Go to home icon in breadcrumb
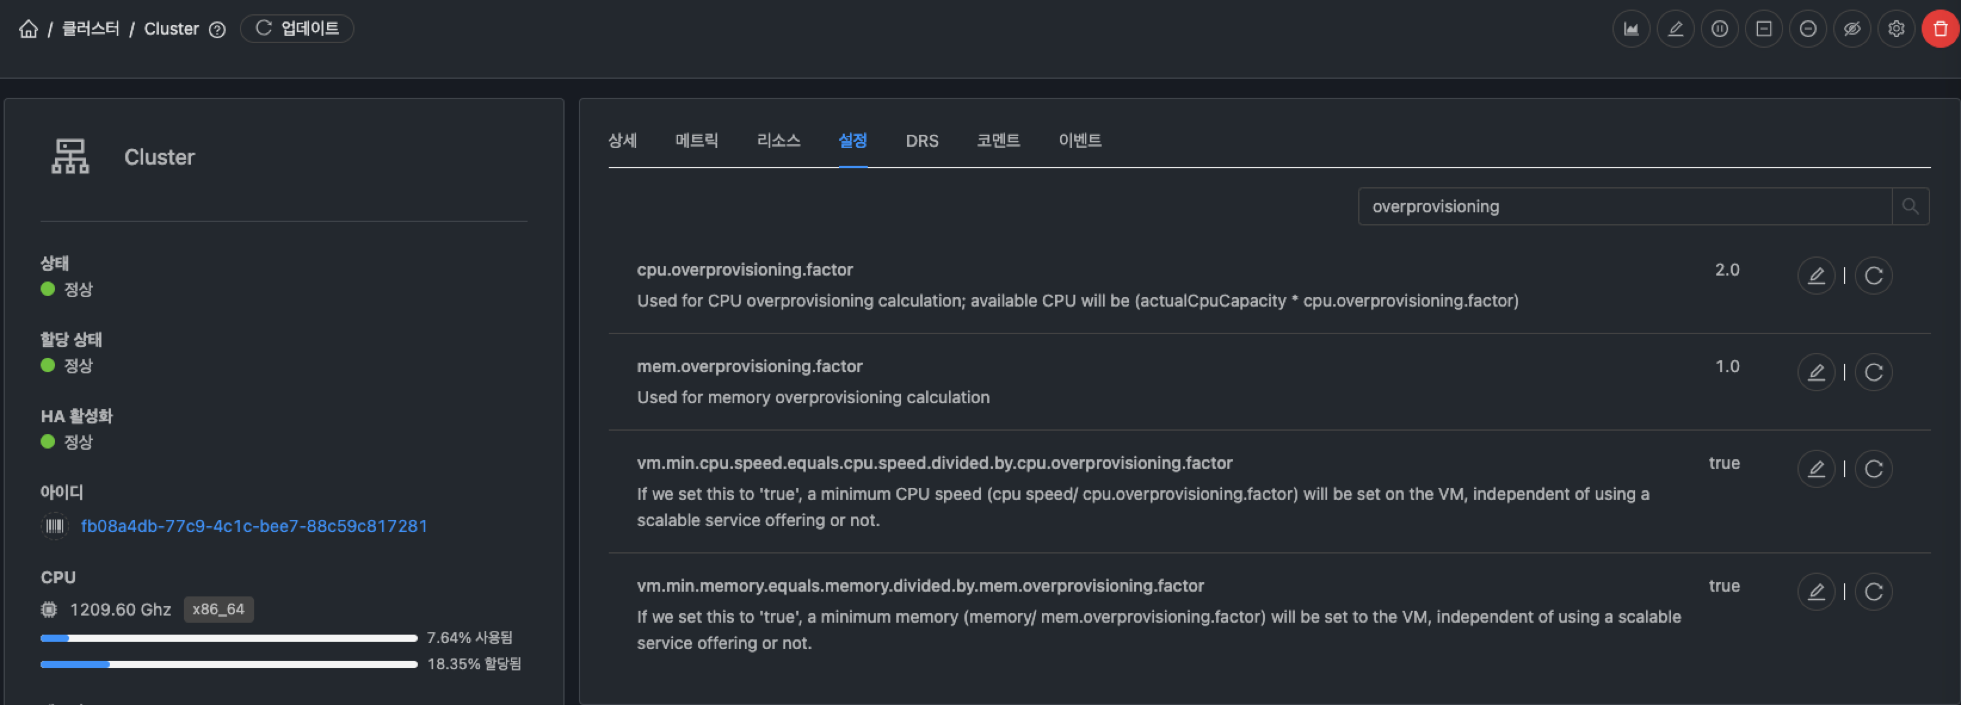The width and height of the screenshot is (1961, 705). coord(28,29)
